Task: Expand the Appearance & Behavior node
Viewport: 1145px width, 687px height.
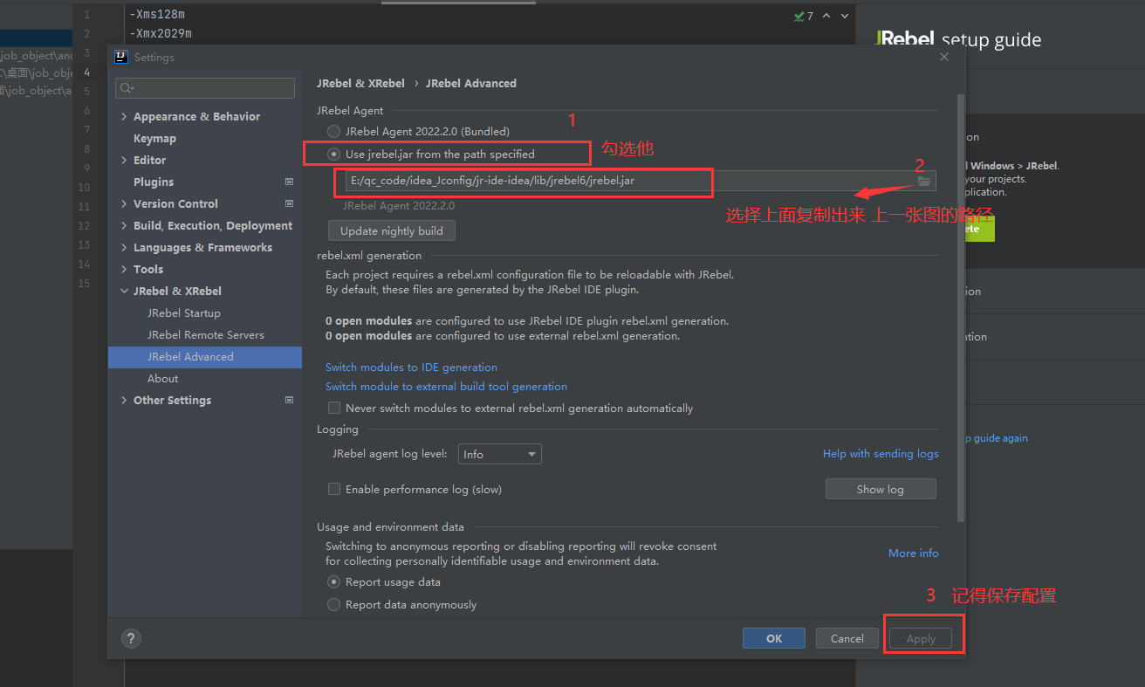Action: coord(124,115)
